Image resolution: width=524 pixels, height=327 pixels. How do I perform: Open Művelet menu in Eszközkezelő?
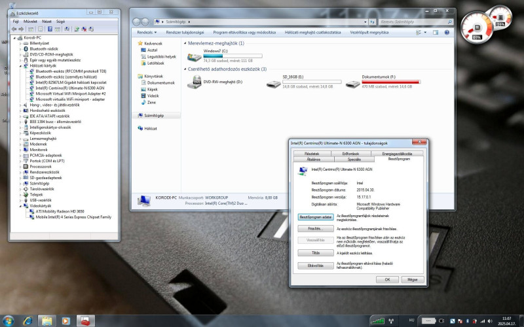(x=30, y=22)
